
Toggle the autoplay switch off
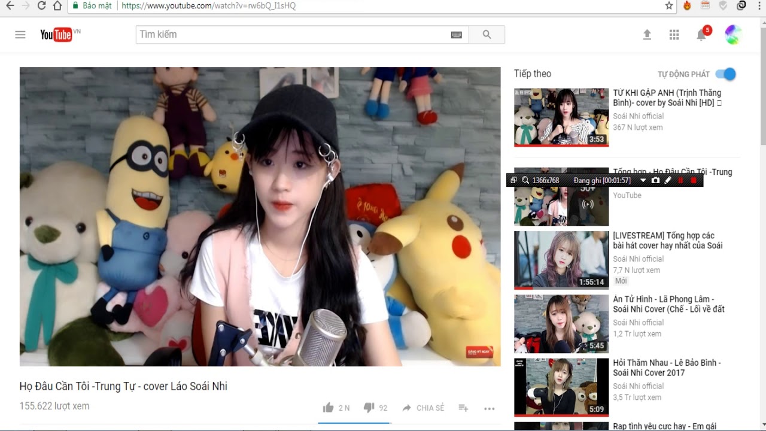tap(725, 74)
